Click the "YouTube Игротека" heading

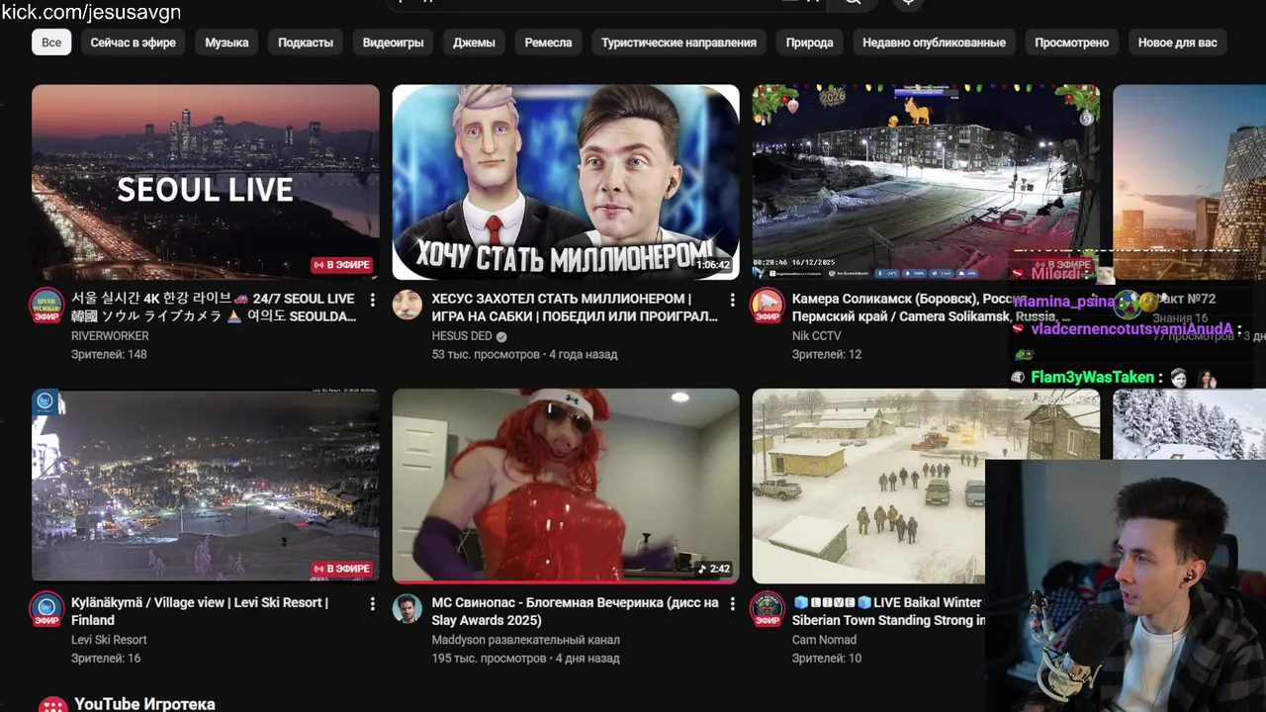pyautogui.click(x=144, y=704)
